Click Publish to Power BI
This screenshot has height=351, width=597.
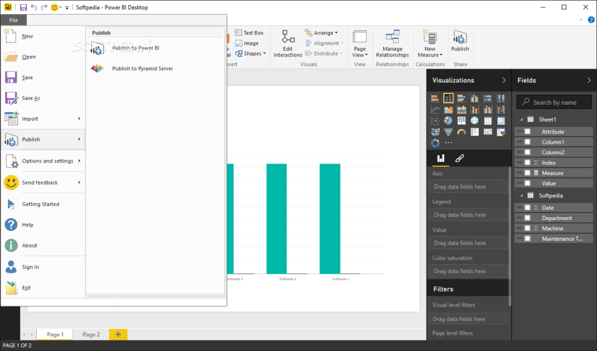[135, 48]
